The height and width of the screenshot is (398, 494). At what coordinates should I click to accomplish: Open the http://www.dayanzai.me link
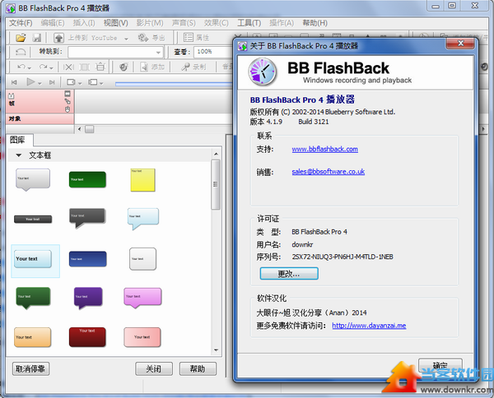369,326
